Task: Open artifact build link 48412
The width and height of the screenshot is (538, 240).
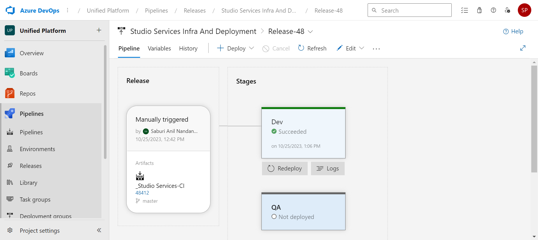Action: (x=142, y=193)
